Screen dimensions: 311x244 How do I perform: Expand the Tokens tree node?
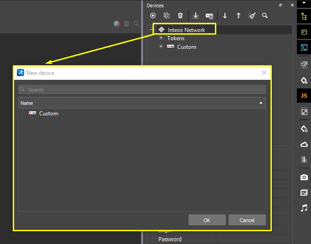pos(161,38)
